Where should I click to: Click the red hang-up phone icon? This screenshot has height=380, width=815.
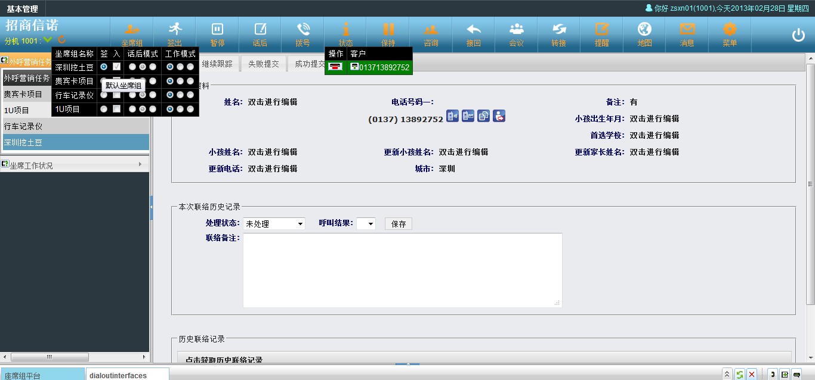[335, 67]
